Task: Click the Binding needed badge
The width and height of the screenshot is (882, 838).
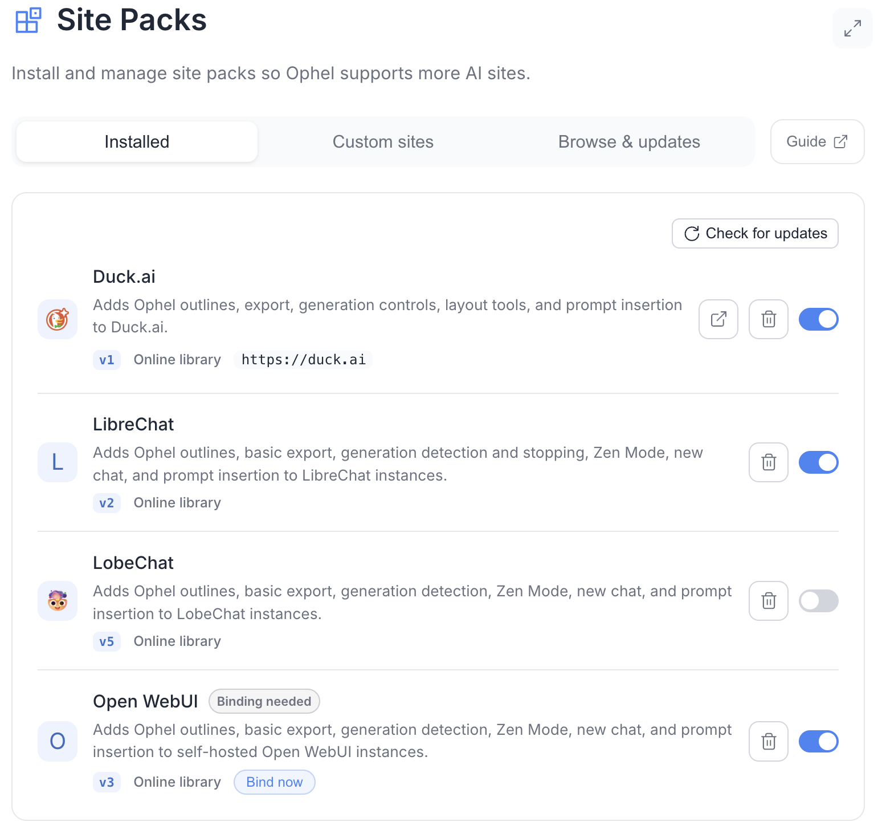Action: point(264,701)
